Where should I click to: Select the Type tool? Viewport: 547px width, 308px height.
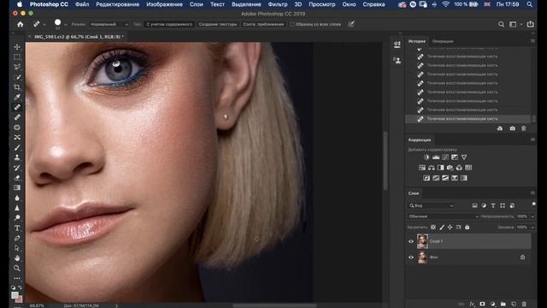tap(17, 228)
